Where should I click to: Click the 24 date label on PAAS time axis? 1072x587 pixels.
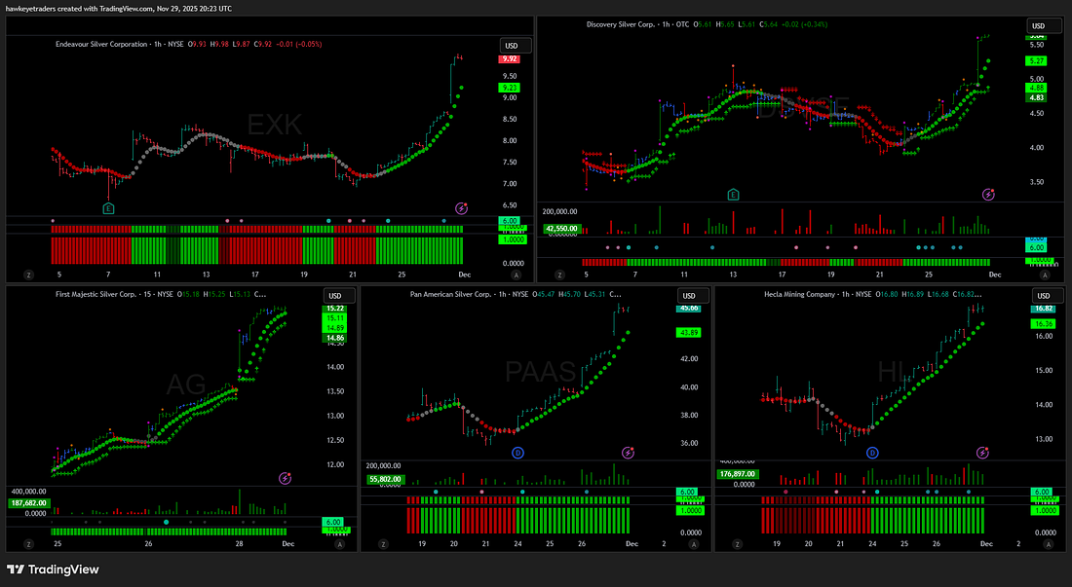517,544
